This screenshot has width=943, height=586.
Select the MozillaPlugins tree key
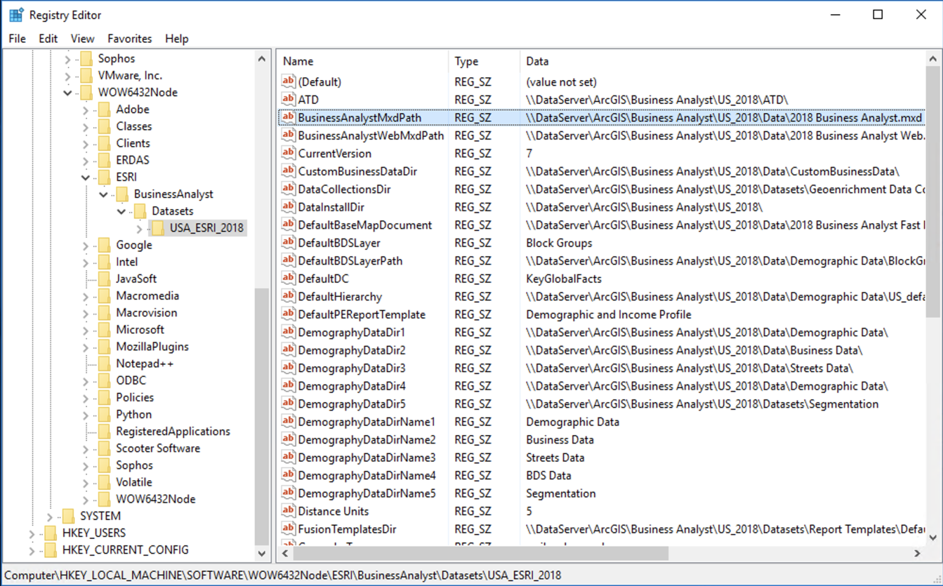(x=152, y=346)
